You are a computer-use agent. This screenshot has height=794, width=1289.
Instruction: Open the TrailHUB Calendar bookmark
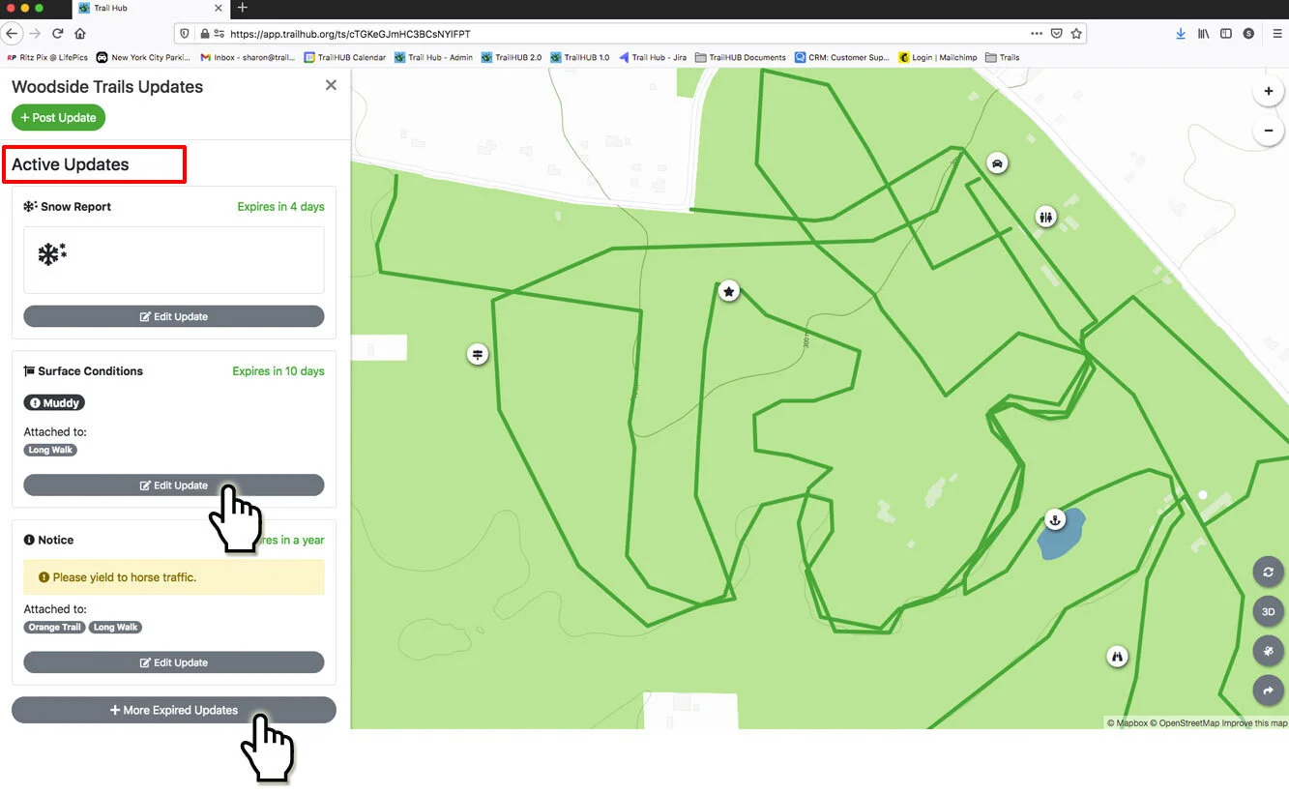[x=344, y=57]
